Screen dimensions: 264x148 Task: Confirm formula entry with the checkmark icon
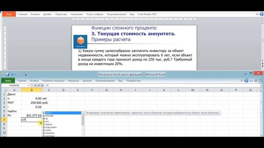[x=39, y=86]
